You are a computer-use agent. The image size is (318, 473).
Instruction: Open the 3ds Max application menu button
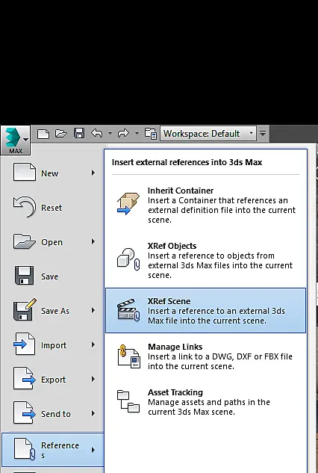(16, 140)
